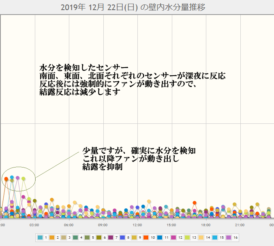Toggle series 4 via its legend swatch
This screenshot has width=274, height=246.
coord(75,238)
